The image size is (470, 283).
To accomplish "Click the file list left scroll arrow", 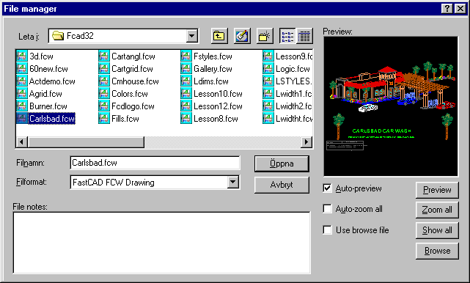I will [21, 141].
